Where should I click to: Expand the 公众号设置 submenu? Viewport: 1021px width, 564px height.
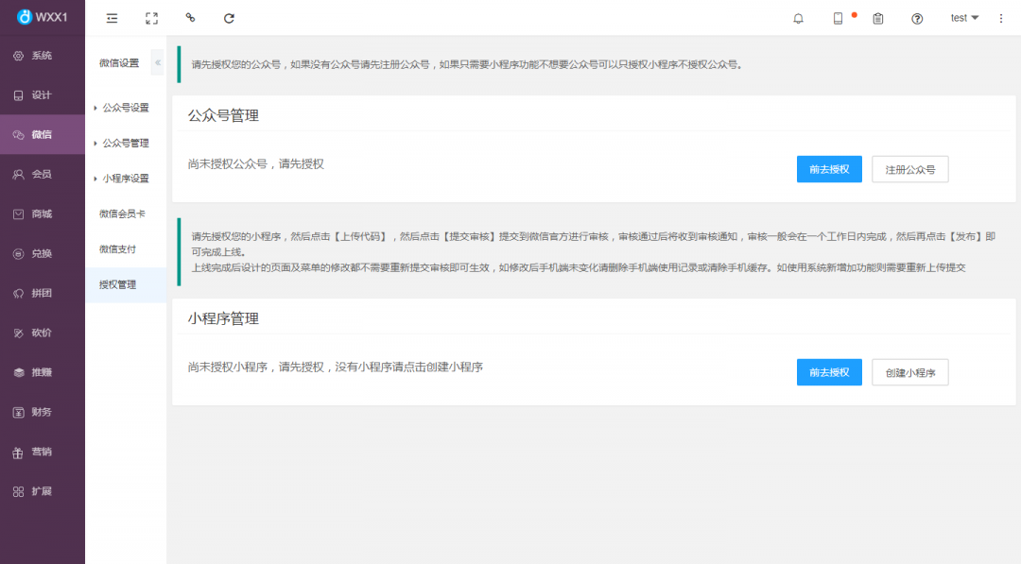pyautogui.click(x=125, y=108)
